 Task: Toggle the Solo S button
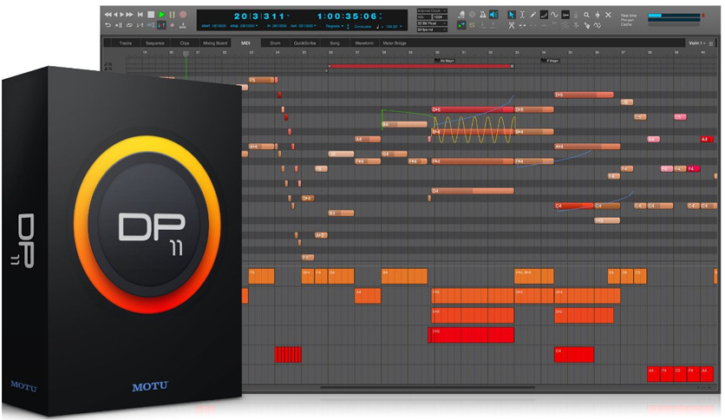(x=472, y=26)
